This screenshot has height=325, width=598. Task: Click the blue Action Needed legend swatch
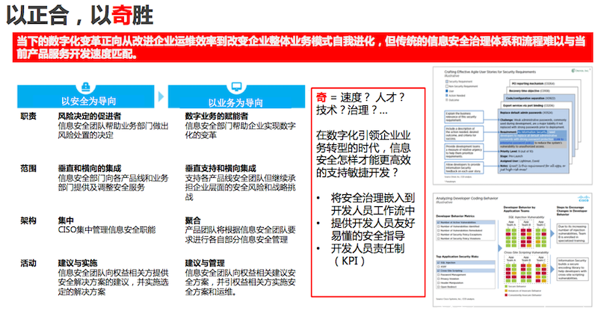(x=446, y=95)
